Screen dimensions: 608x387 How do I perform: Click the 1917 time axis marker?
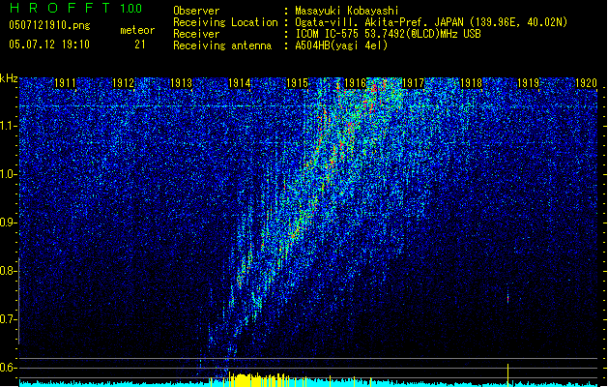pyautogui.click(x=413, y=83)
